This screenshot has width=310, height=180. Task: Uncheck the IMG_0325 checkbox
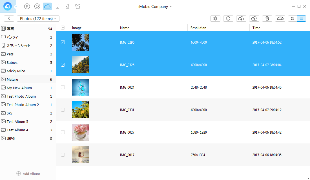[x=63, y=65]
